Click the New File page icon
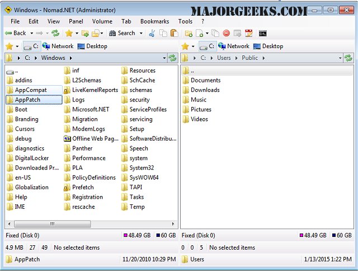Viewport: 358px width, 271px height. click(x=200, y=34)
